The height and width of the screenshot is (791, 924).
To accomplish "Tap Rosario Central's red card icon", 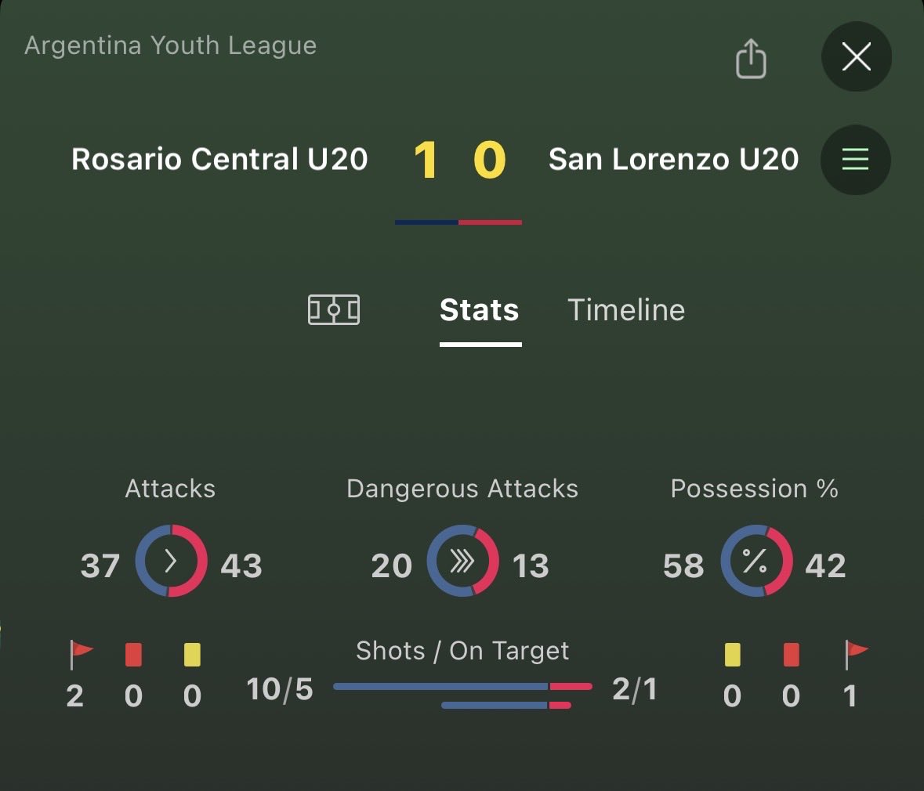I will coord(133,654).
